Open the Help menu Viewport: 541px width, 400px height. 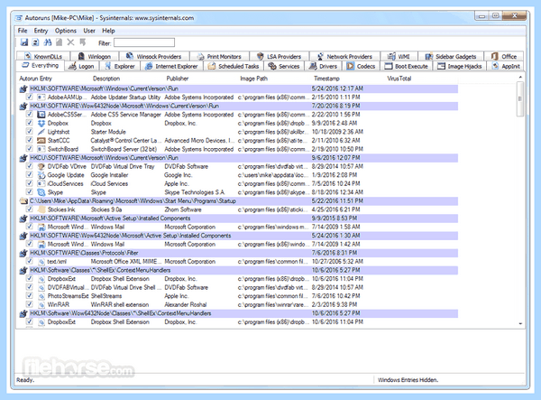click(108, 31)
